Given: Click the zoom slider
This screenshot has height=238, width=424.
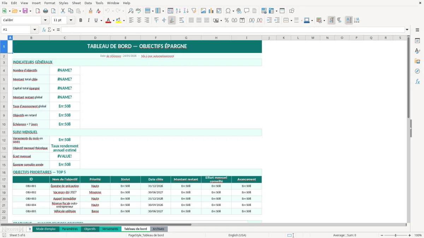Looking at the screenshot, I should tap(395, 235).
